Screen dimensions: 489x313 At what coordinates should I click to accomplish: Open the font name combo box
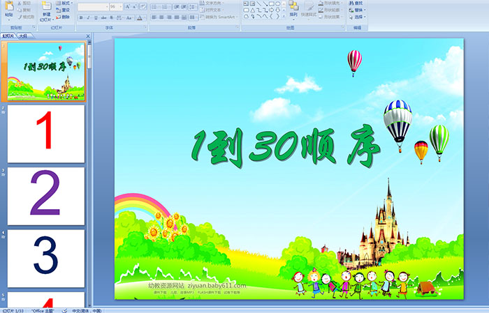(x=93, y=7)
